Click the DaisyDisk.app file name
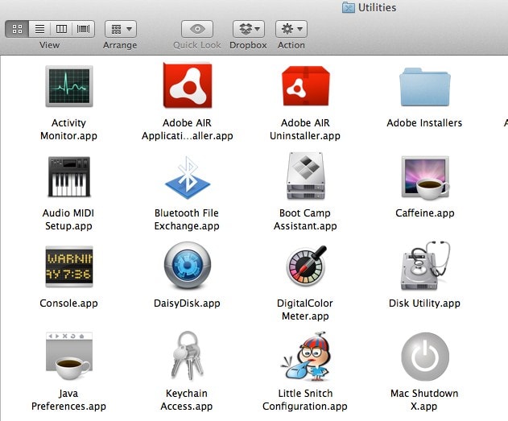The image size is (508, 421). (187, 303)
